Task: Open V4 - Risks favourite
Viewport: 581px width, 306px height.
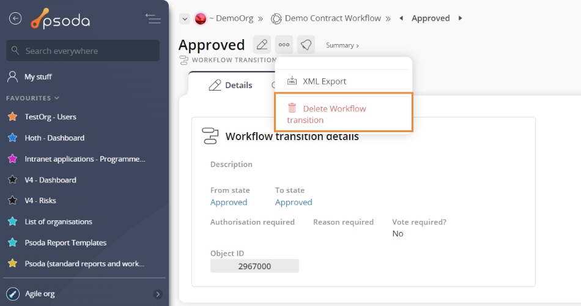Action: (x=40, y=201)
